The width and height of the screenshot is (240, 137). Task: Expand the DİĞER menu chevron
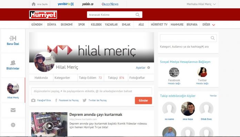tap(214, 25)
